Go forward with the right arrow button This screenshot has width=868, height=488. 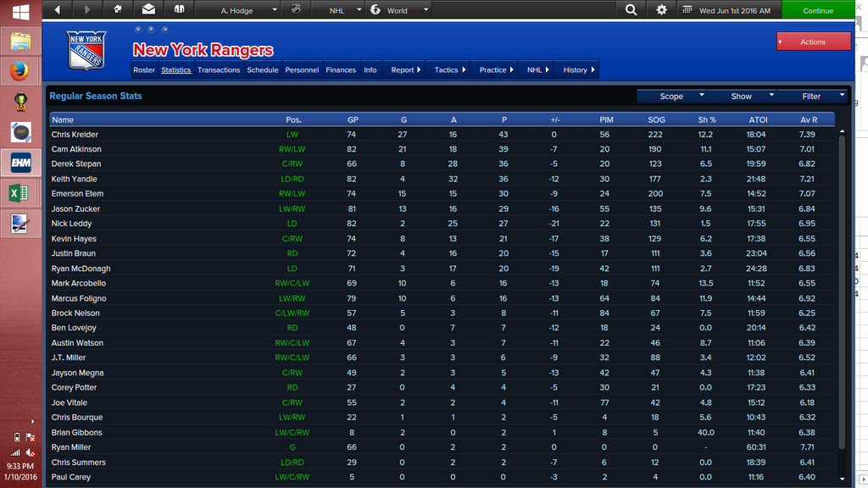pos(87,10)
